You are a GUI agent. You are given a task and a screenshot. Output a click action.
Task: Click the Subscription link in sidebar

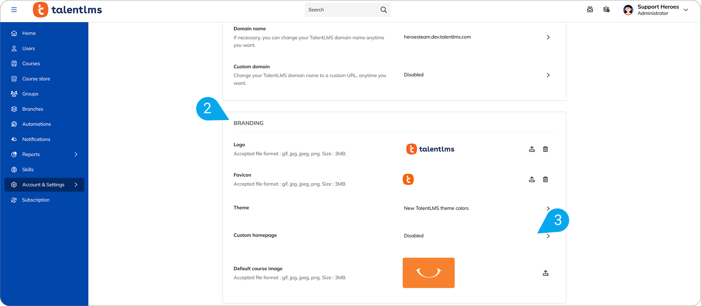pos(35,200)
